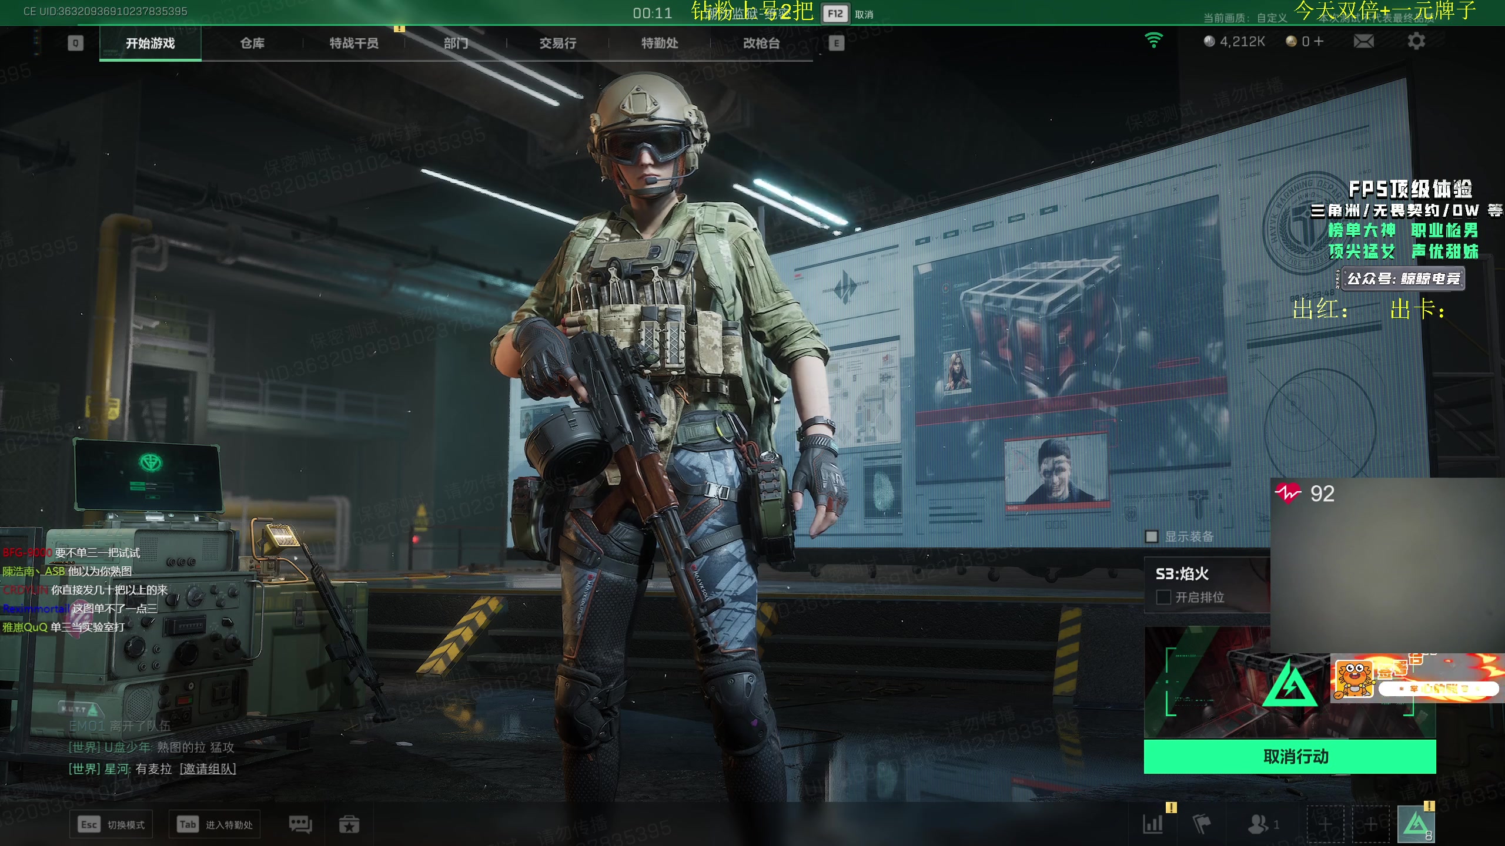
Task: Open the statistics bar chart icon
Action: 1153,824
